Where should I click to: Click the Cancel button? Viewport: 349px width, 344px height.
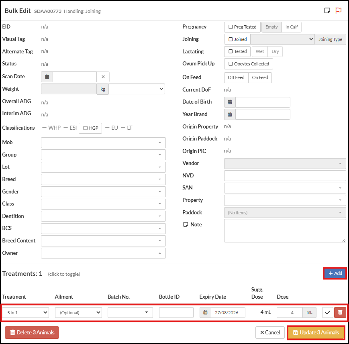pyautogui.click(x=270, y=332)
